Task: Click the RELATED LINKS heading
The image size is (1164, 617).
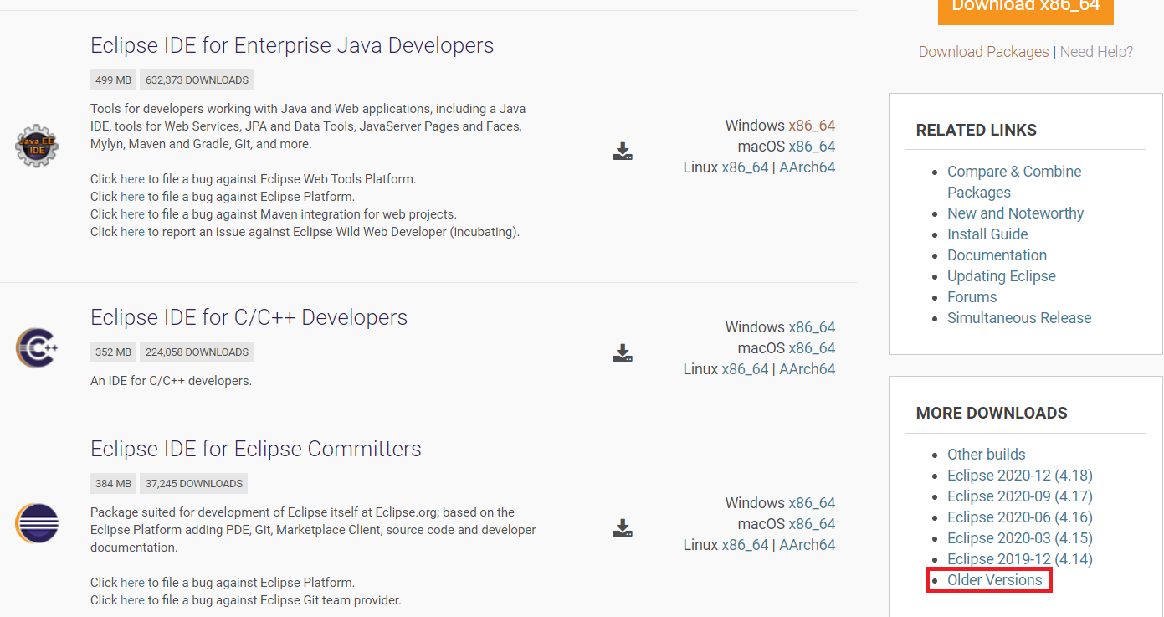Action: (977, 130)
